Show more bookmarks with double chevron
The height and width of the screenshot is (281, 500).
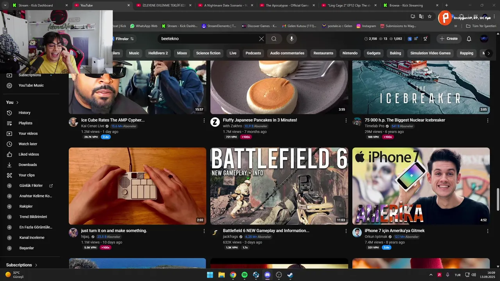(x=455, y=26)
